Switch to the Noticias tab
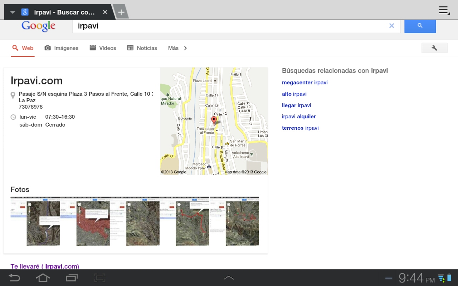 coord(142,48)
